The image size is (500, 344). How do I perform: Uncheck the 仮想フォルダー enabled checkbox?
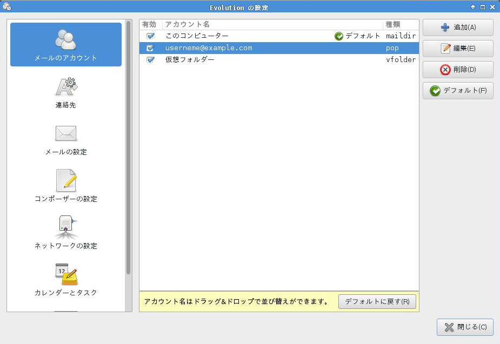[150, 60]
